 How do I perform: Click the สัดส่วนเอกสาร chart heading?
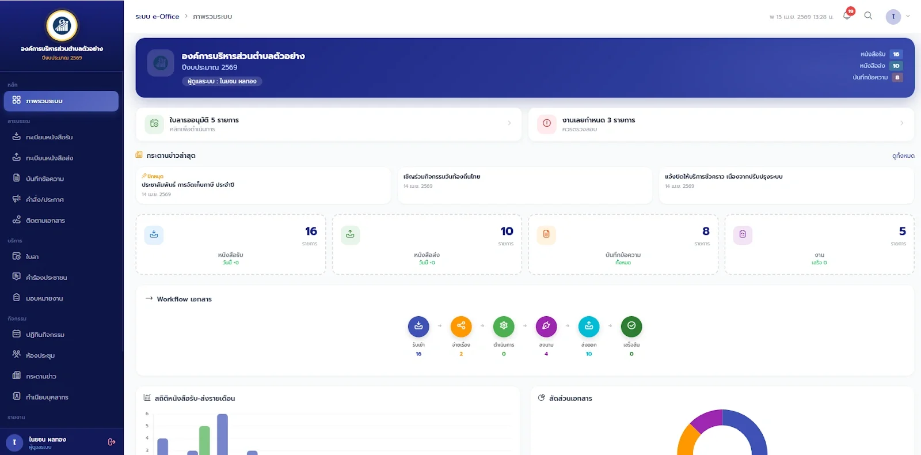click(x=570, y=398)
